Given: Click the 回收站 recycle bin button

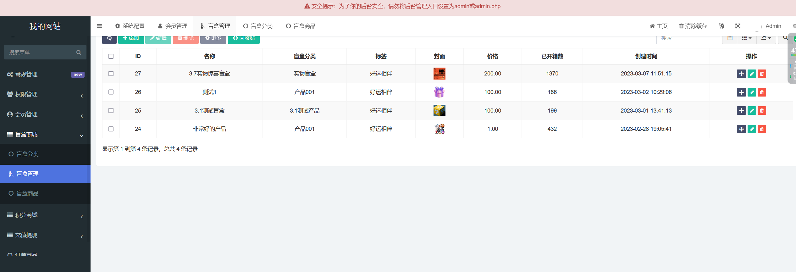Looking at the screenshot, I should click(x=244, y=39).
